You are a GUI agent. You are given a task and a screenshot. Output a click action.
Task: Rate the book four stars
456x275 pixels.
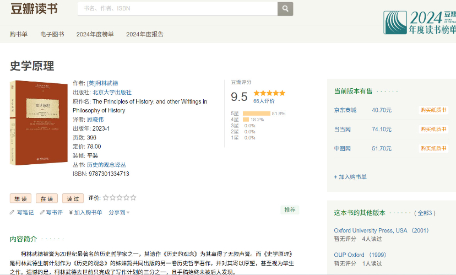pos(126,198)
